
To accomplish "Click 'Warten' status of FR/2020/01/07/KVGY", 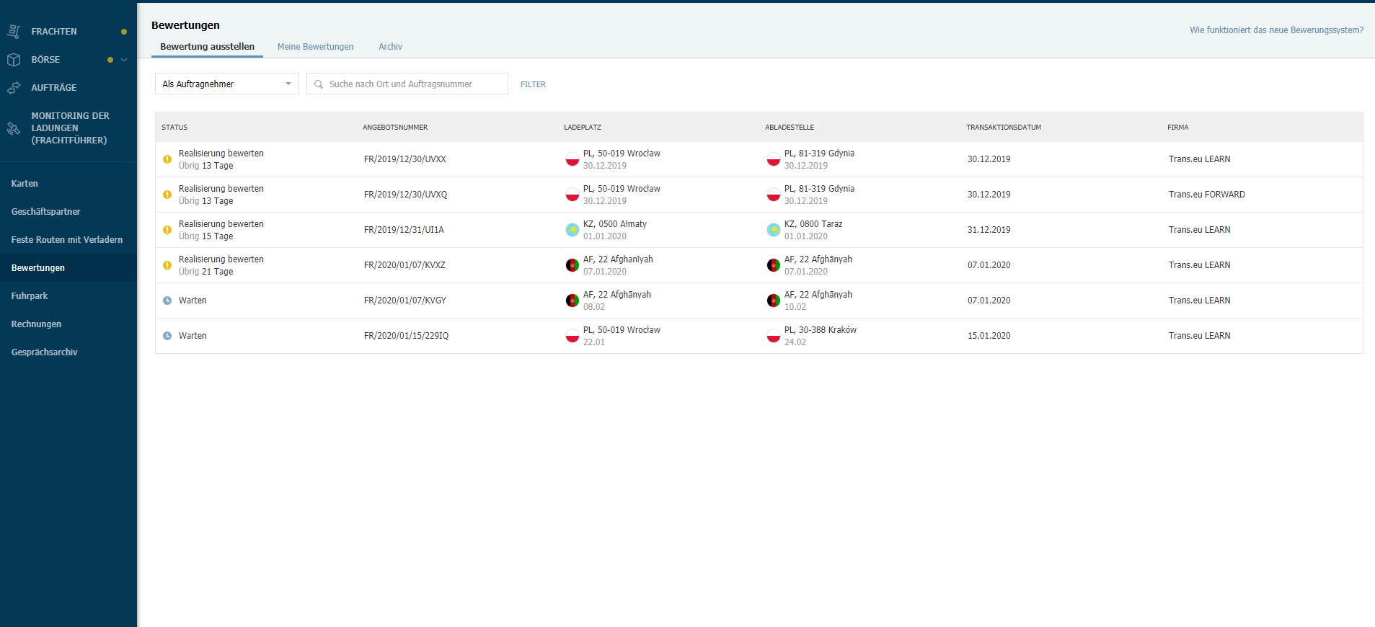I will point(193,301).
